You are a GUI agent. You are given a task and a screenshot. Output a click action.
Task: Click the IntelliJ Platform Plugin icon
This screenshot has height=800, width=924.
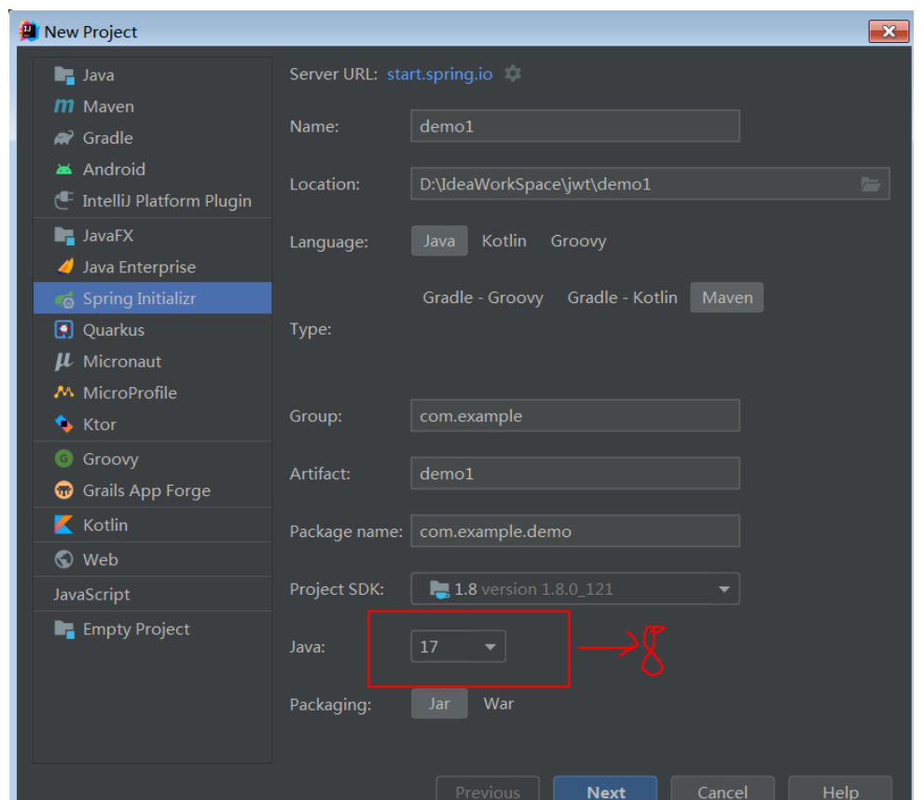(64, 200)
